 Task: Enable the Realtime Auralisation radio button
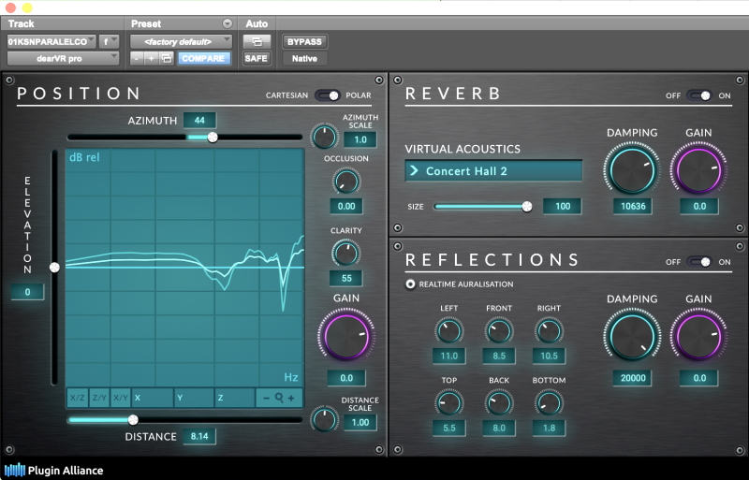point(410,284)
